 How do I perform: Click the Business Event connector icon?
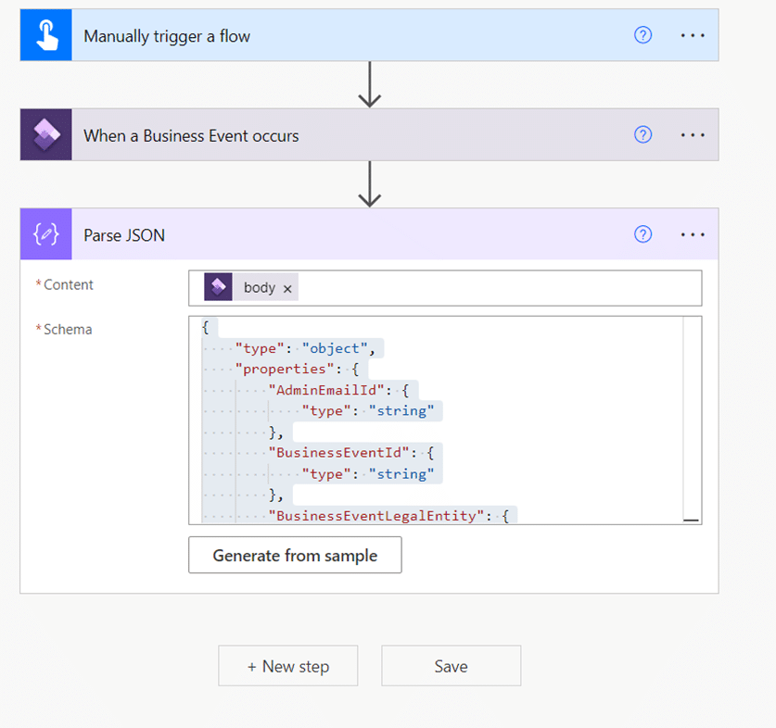(46, 134)
